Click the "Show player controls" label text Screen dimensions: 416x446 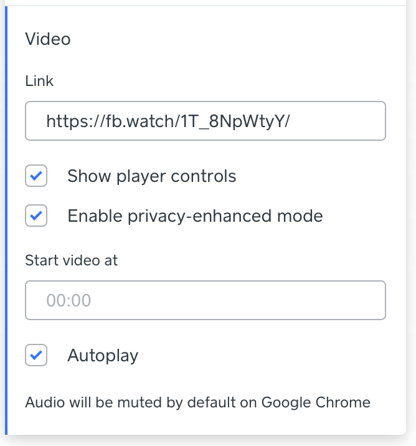(x=152, y=176)
